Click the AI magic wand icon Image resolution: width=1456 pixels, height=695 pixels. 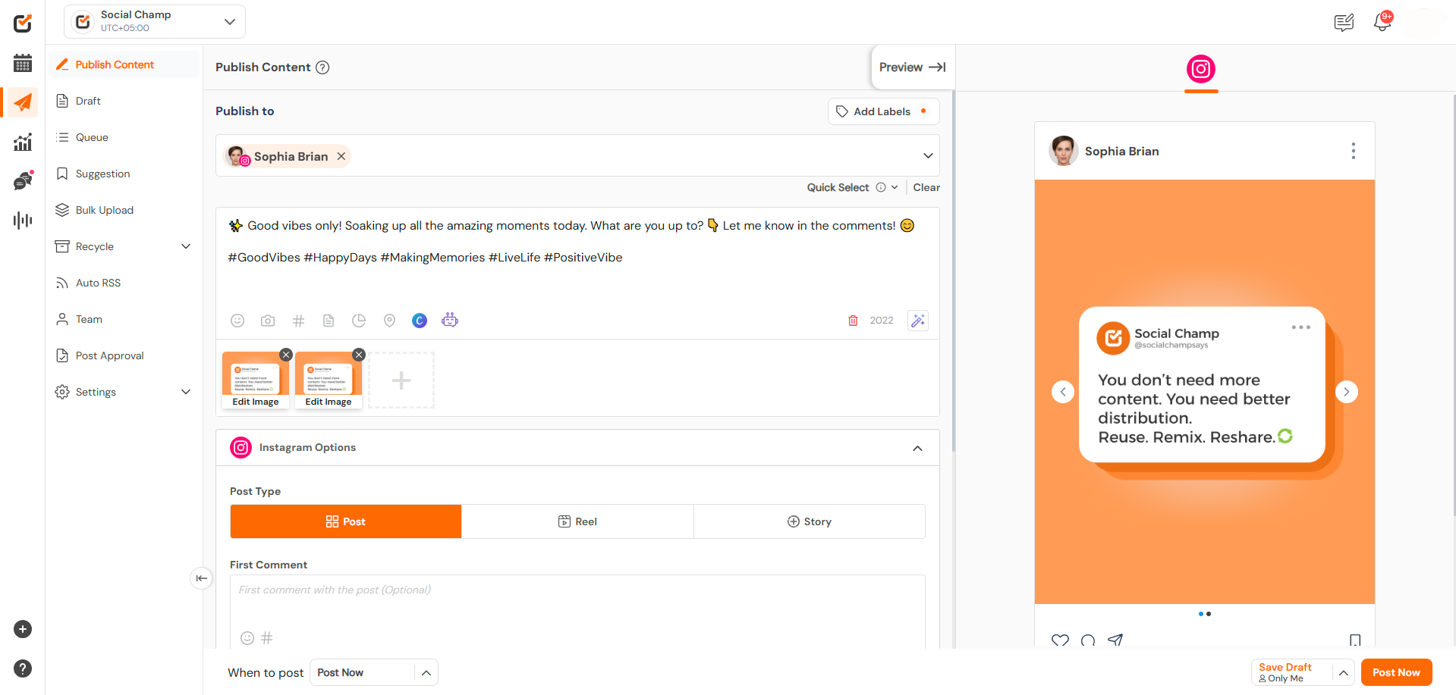(x=918, y=321)
